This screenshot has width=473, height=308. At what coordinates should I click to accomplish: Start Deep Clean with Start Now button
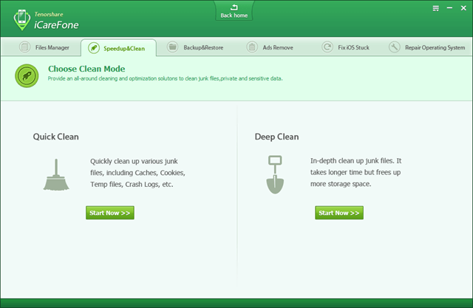339,213
